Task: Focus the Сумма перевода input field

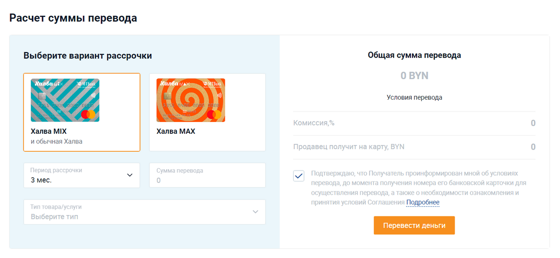Action: point(207,176)
